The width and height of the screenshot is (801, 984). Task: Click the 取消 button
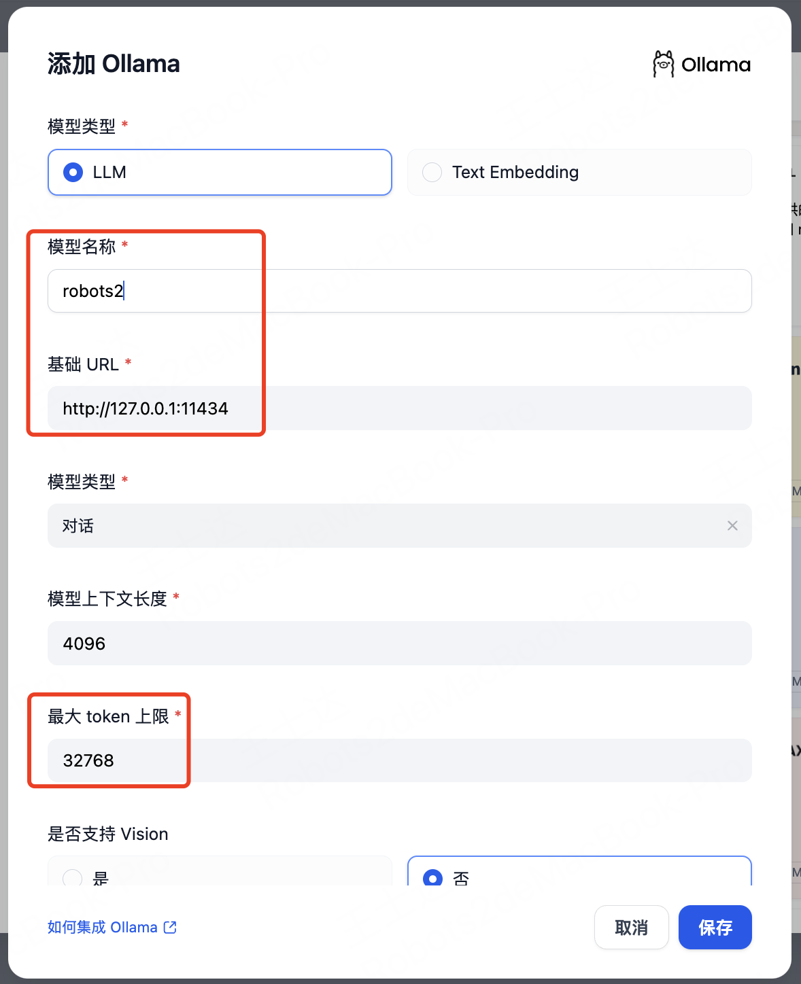[631, 927]
